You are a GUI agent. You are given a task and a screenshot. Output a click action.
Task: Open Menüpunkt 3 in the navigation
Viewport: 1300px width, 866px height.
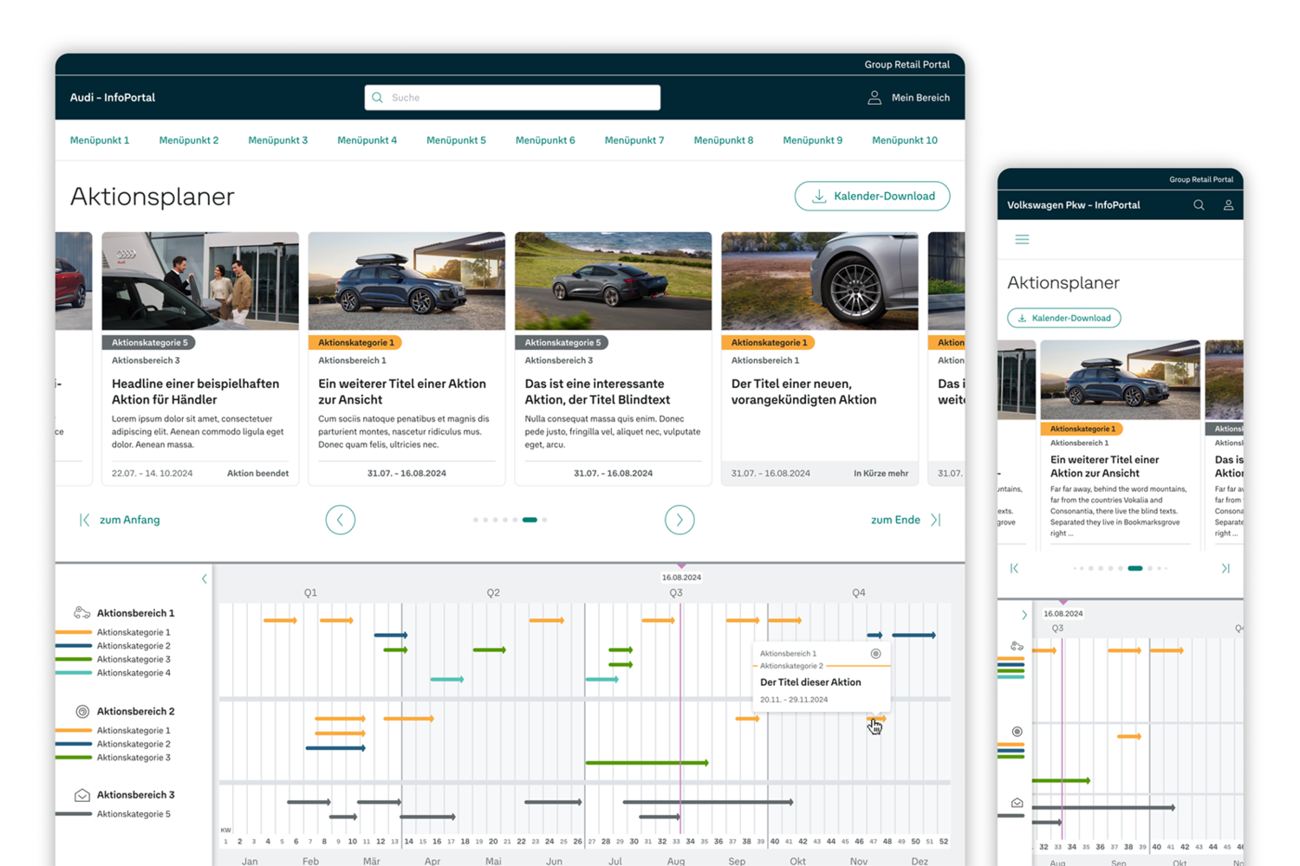(x=277, y=139)
